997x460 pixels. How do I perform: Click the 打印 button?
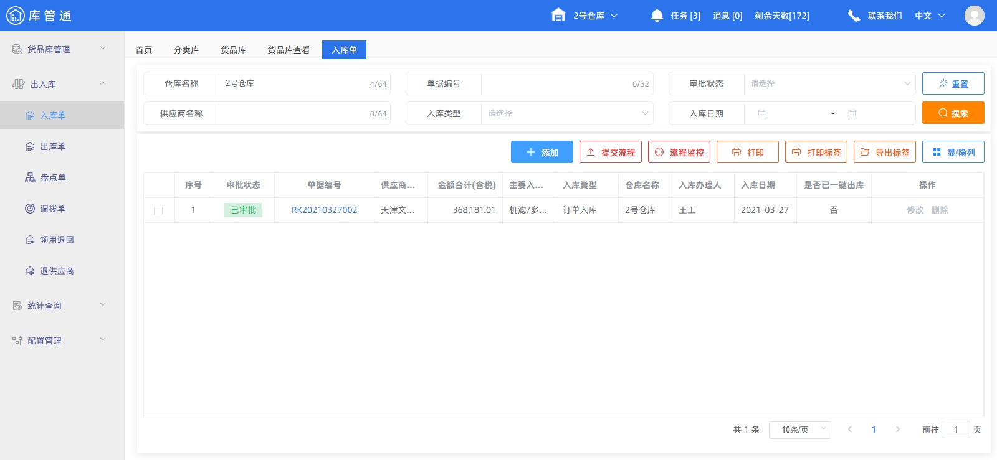coord(748,152)
